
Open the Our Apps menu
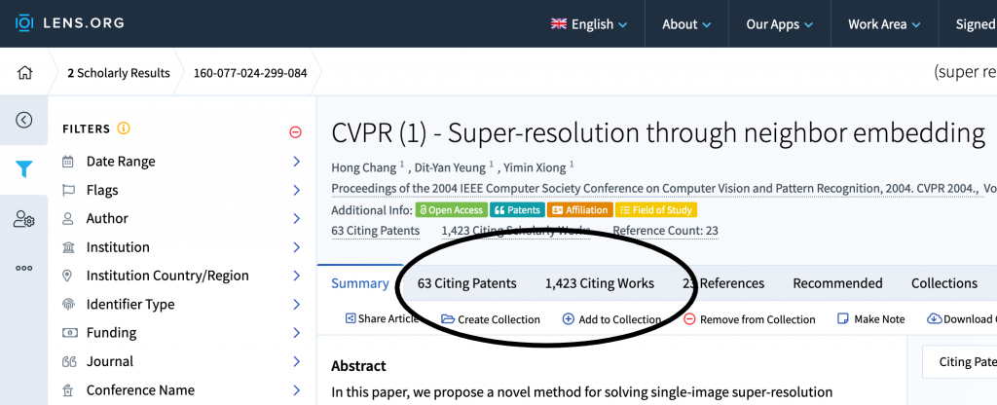pyautogui.click(x=777, y=24)
